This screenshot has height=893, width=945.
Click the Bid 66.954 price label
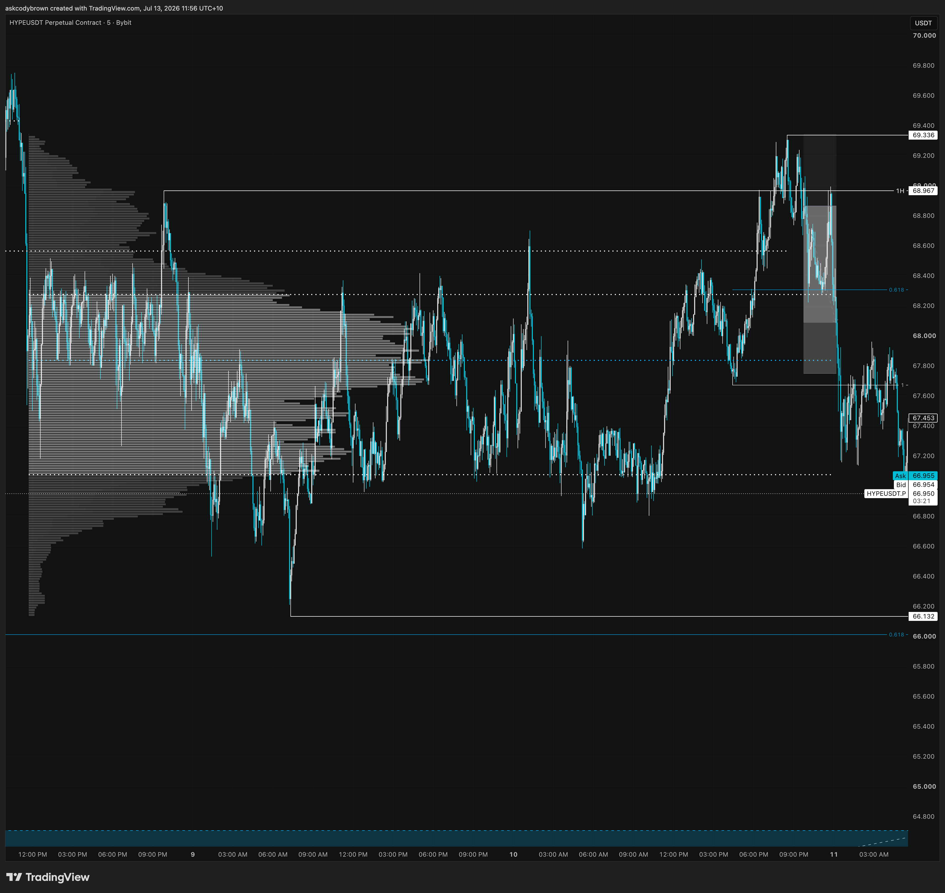(x=915, y=485)
